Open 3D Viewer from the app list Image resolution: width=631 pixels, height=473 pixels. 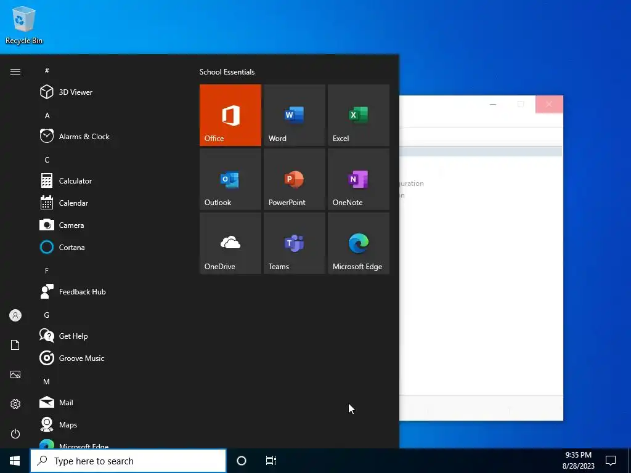tap(108, 92)
